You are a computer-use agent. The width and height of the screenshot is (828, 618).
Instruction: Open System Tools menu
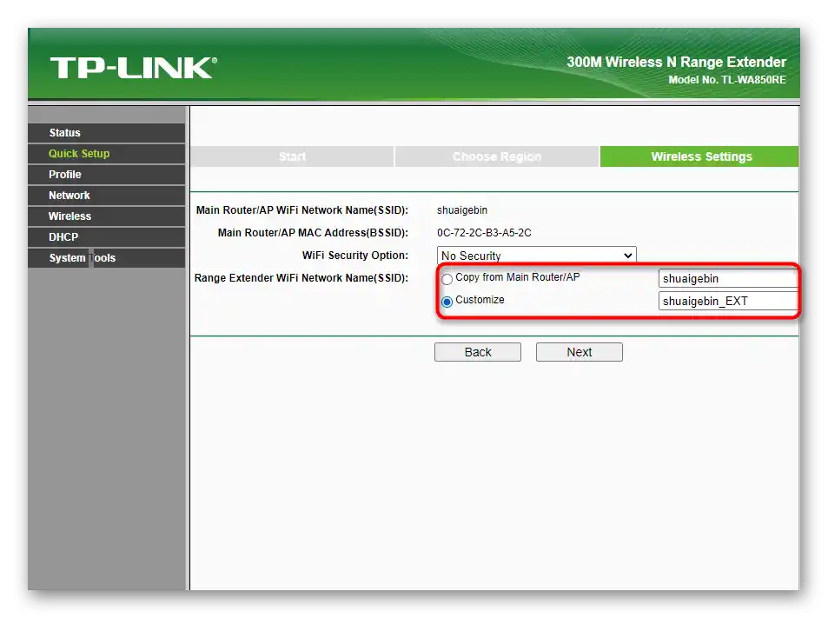click(x=106, y=258)
